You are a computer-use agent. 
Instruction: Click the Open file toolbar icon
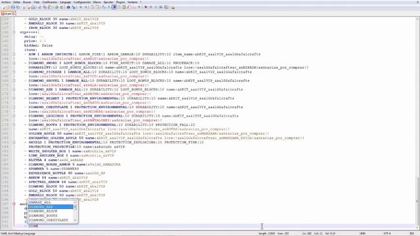pyautogui.click(x=8, y=7)
